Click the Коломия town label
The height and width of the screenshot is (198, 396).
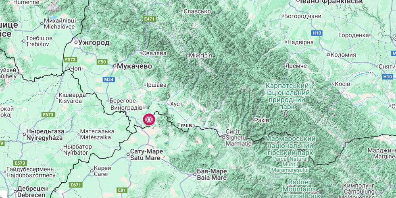tap(343, 55)
